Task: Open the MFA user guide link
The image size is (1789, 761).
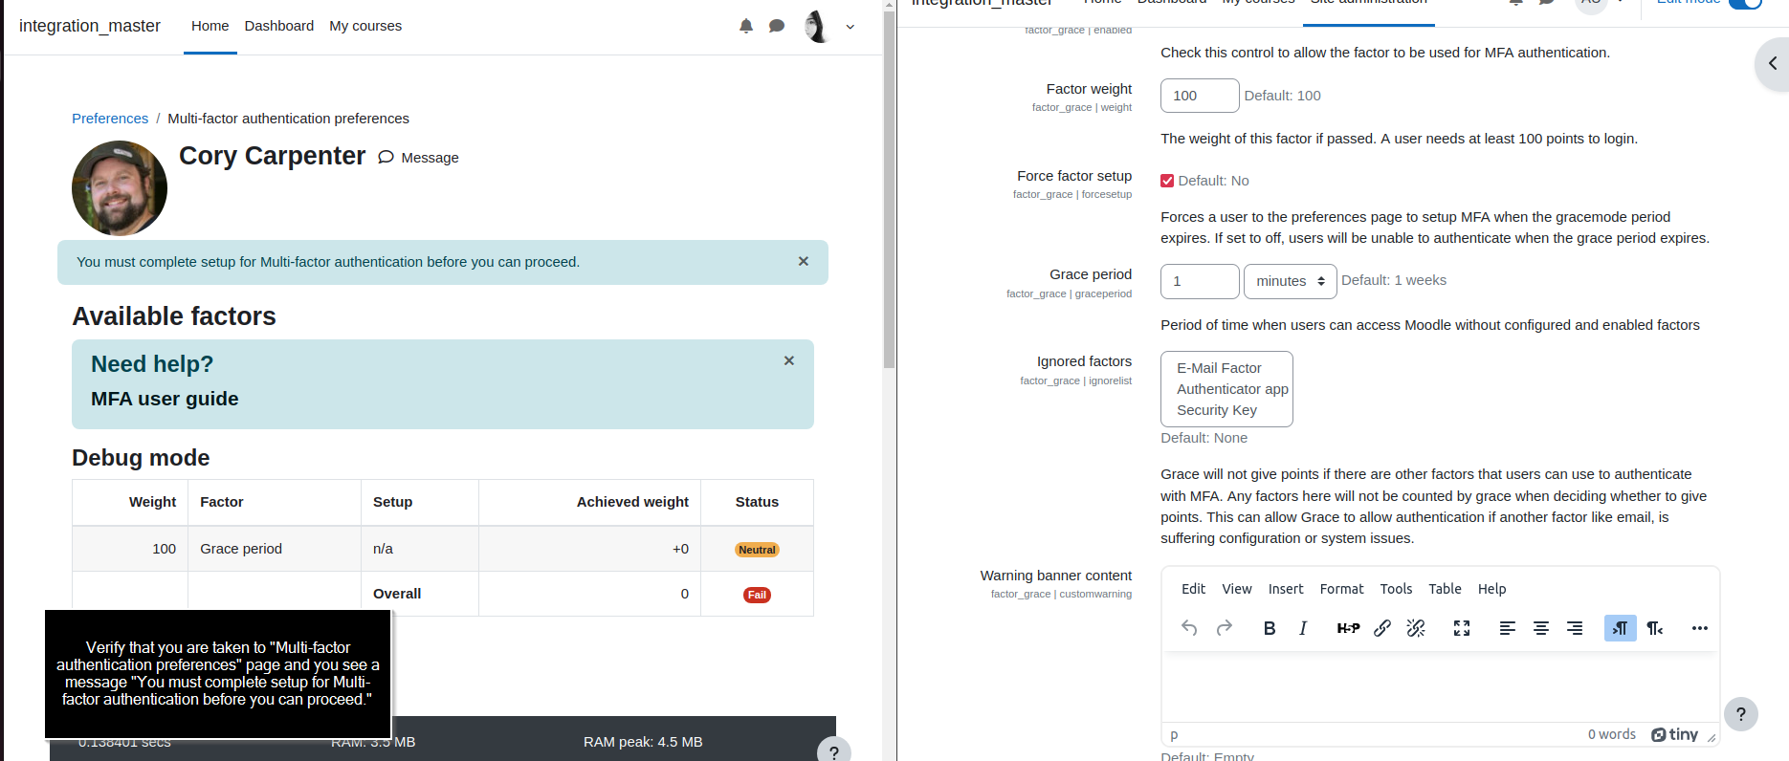Action: (165, 399)
